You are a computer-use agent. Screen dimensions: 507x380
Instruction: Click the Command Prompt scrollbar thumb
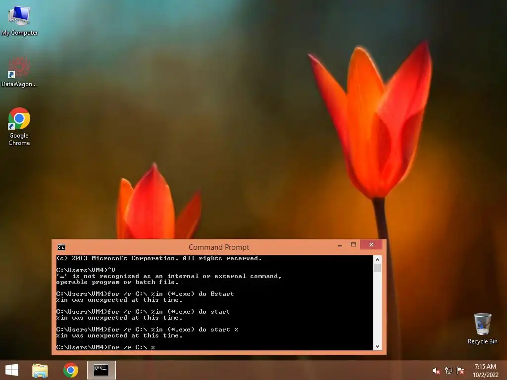(377, 268)
